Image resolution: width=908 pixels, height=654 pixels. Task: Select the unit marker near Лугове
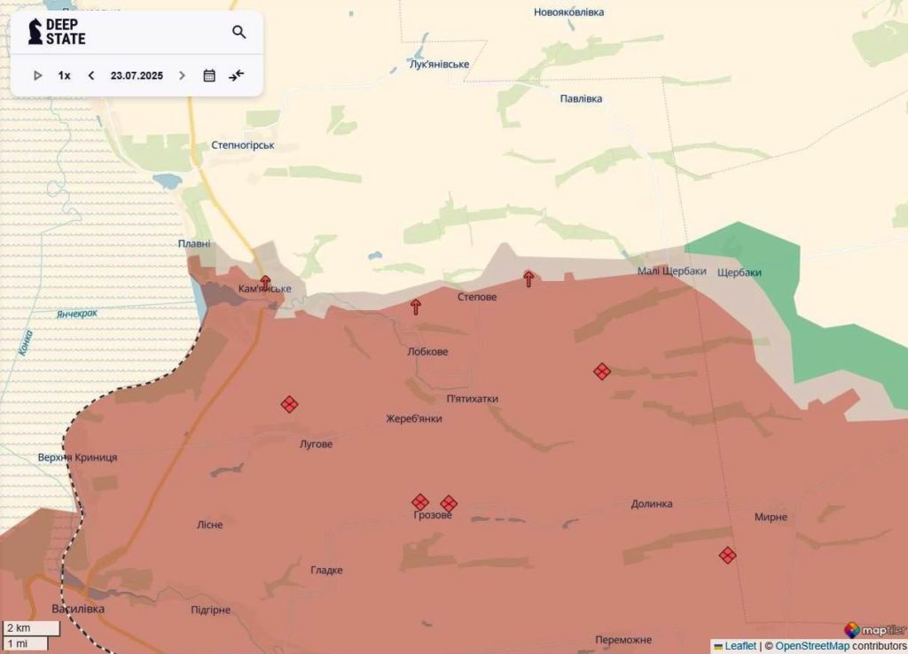tap(290, 404)
